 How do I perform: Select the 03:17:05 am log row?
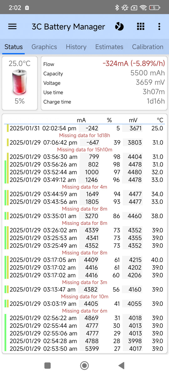[x=84, y=260]
